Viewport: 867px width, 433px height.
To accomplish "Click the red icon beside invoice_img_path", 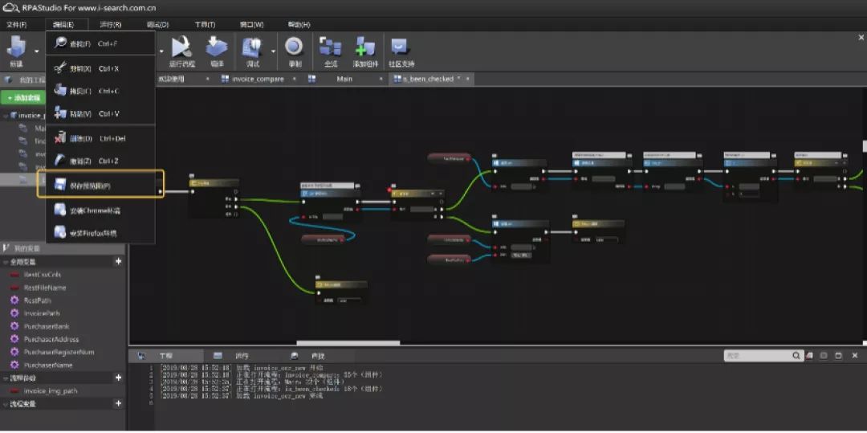I will pos(15,391).
